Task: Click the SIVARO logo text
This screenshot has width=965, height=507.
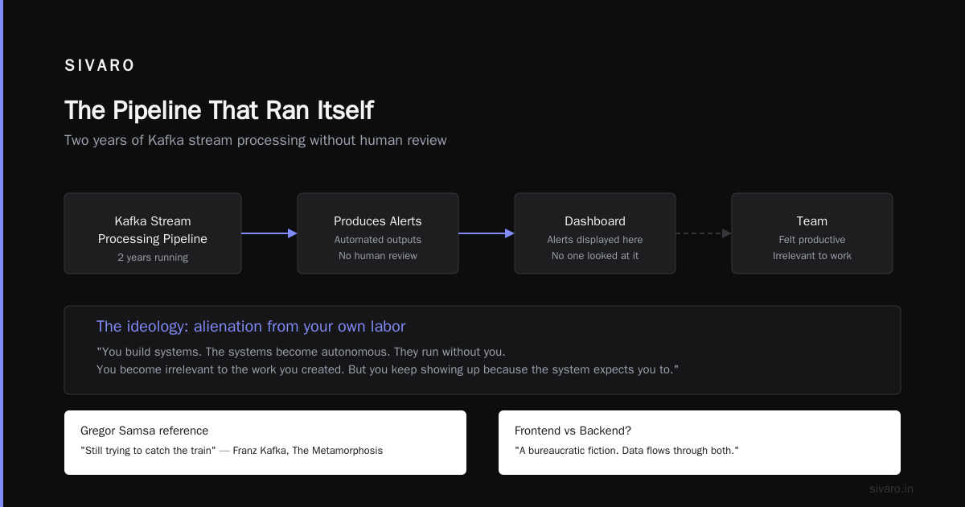Action: [x=100, y=66]
